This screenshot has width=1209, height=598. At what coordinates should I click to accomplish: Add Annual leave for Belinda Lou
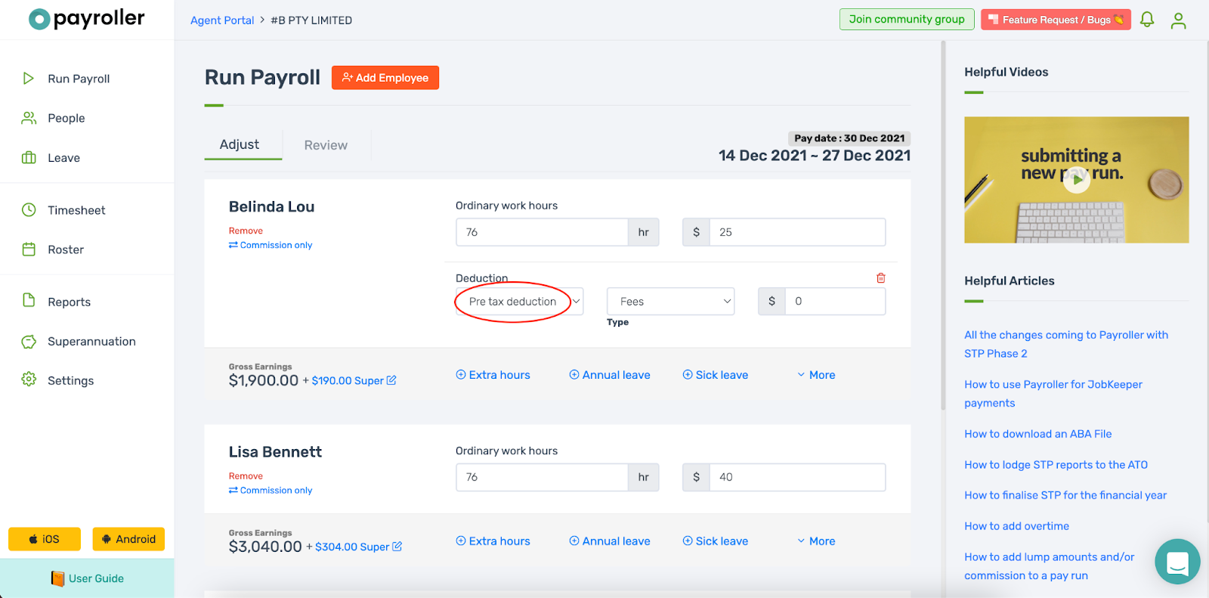(x=610, y=375)
